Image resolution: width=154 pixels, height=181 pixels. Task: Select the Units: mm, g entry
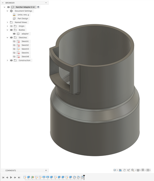[x=23, y=15]
